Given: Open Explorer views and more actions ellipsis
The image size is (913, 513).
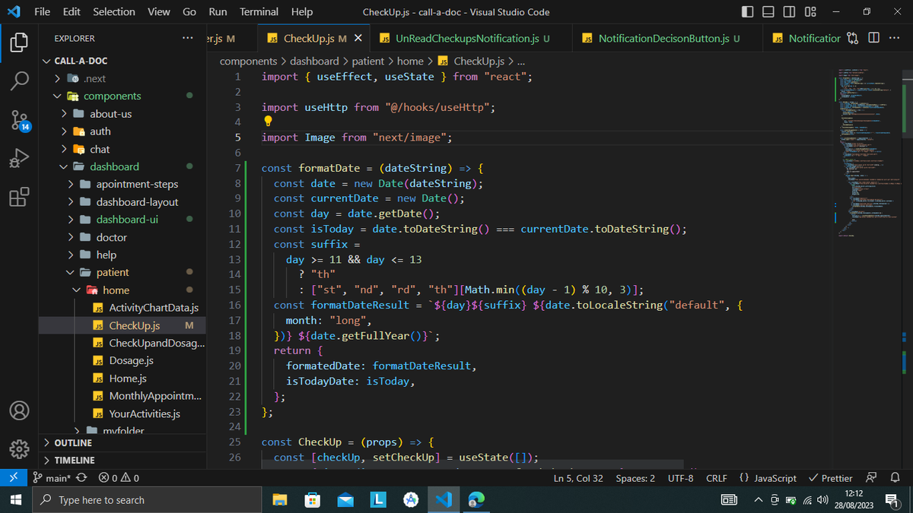Looking at the screenshot, I should [x=188, y=38].
